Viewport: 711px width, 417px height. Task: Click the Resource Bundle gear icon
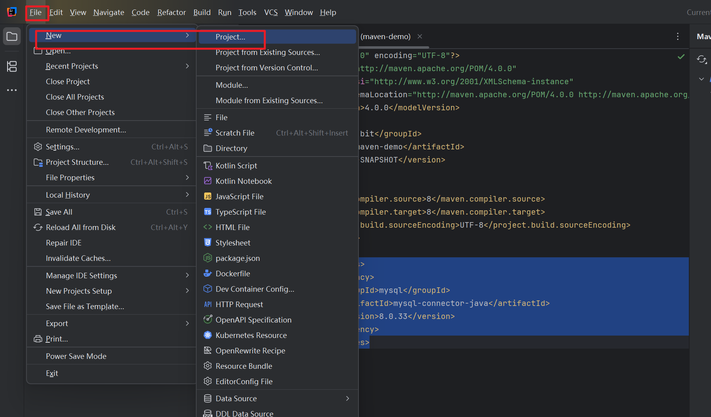[x=208, y=366]
